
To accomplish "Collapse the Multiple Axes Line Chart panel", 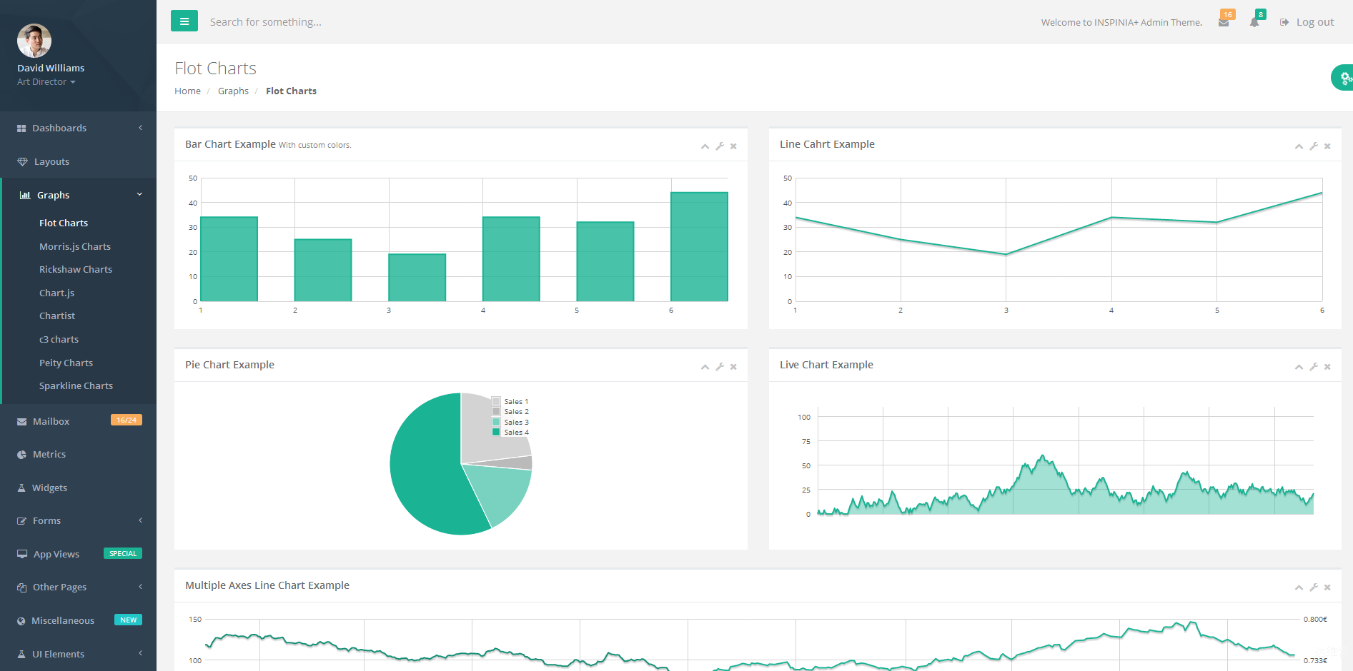I will pos(1299,587).
